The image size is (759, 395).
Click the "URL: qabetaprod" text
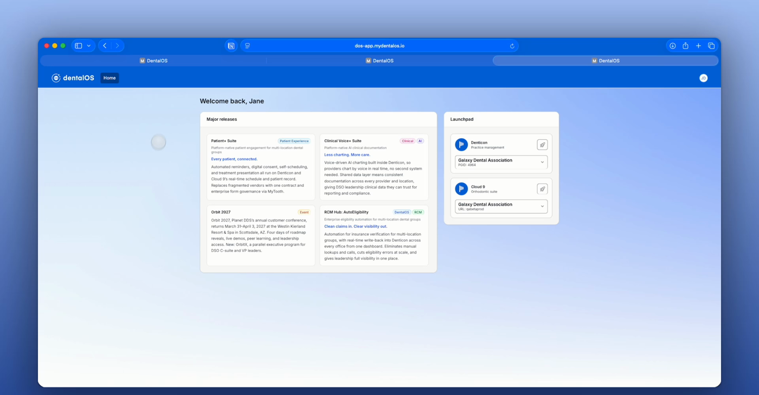tap(470, 209)
